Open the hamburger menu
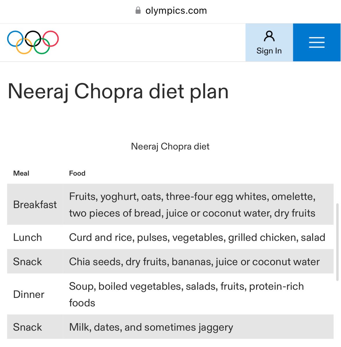The height and width of the screenshot is (347, 341). [x=317, y=43]
